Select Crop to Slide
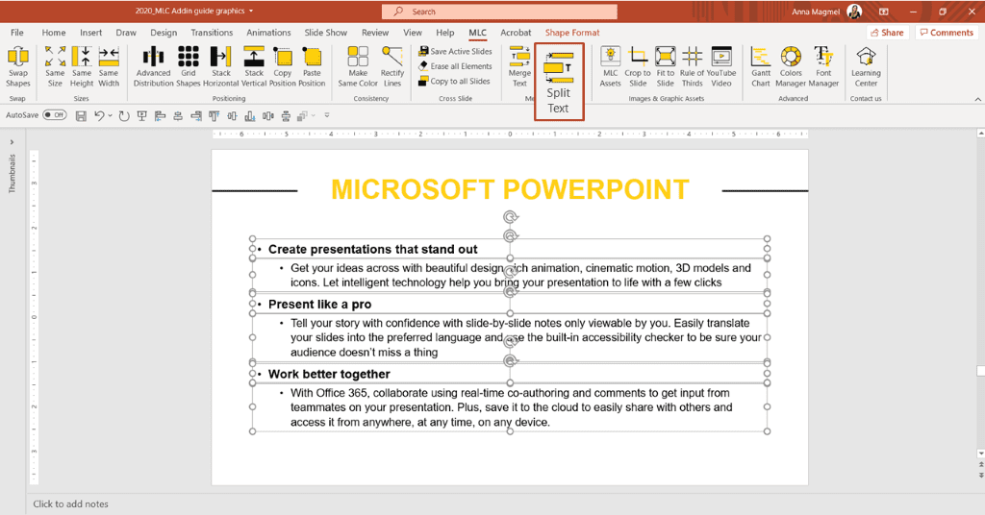Screen dimensions: 985x515 (x=638, y=66)
